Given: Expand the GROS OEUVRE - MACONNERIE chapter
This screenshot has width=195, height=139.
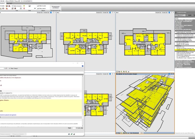Looking at the screenshot, I should [185, 20].
